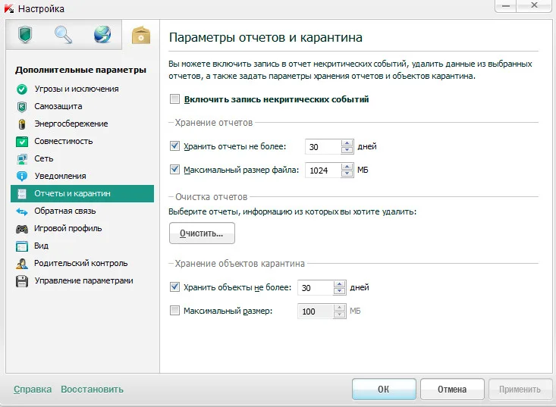This screenshot has width=556, height=407.
Task: Close the Настройка window
Action: (534, 5)
